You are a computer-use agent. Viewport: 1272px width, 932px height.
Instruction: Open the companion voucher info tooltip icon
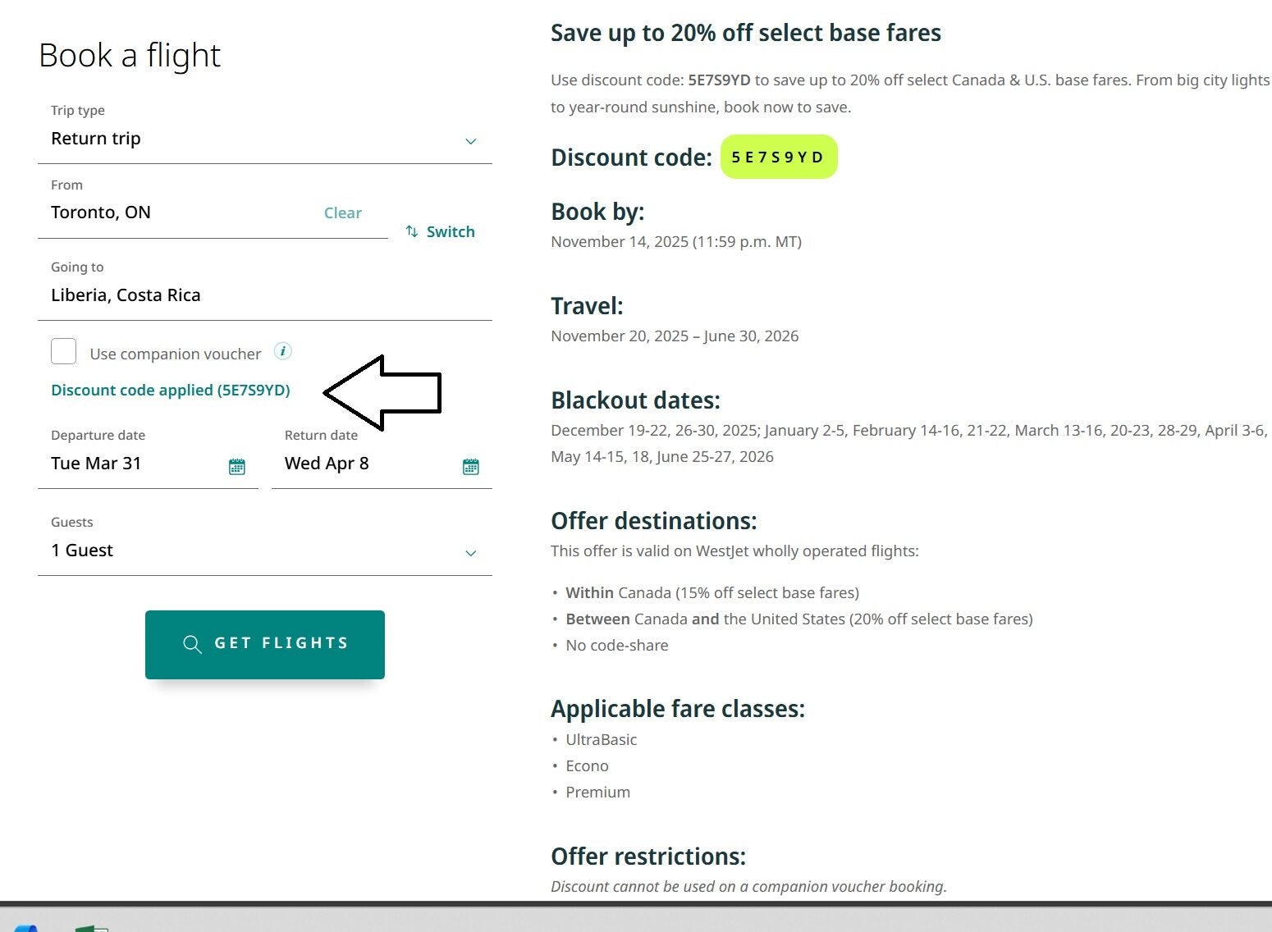[282, 351]
